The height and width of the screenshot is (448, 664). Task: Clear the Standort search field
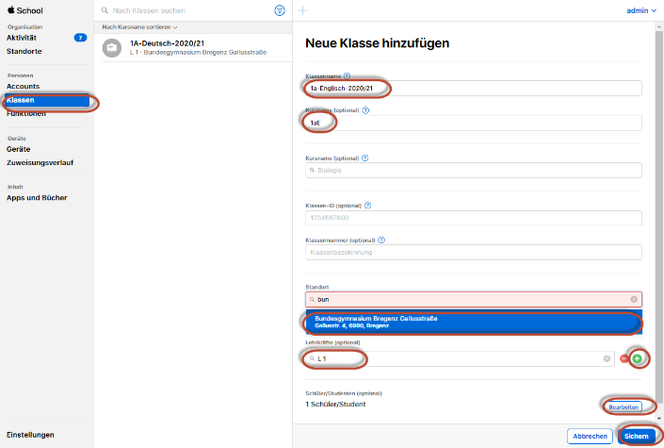pos(634,299)
